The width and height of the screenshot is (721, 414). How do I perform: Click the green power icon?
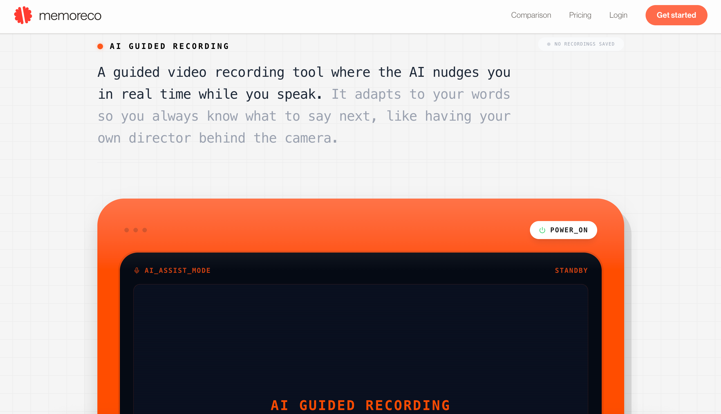542,230
